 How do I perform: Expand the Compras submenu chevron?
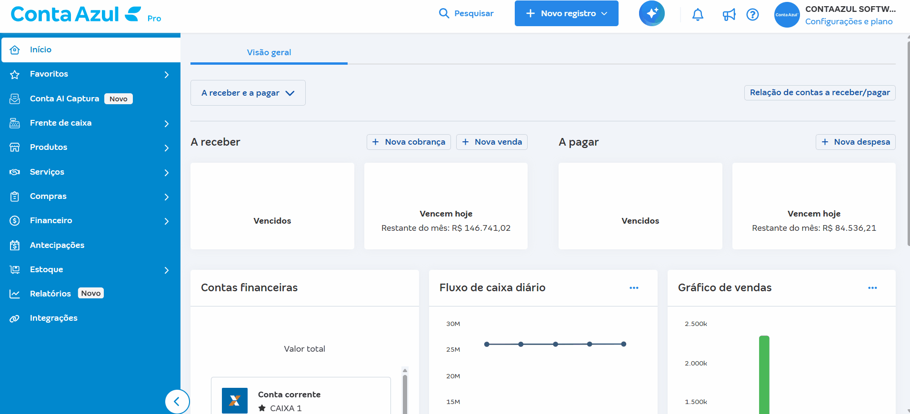point(167,197)
